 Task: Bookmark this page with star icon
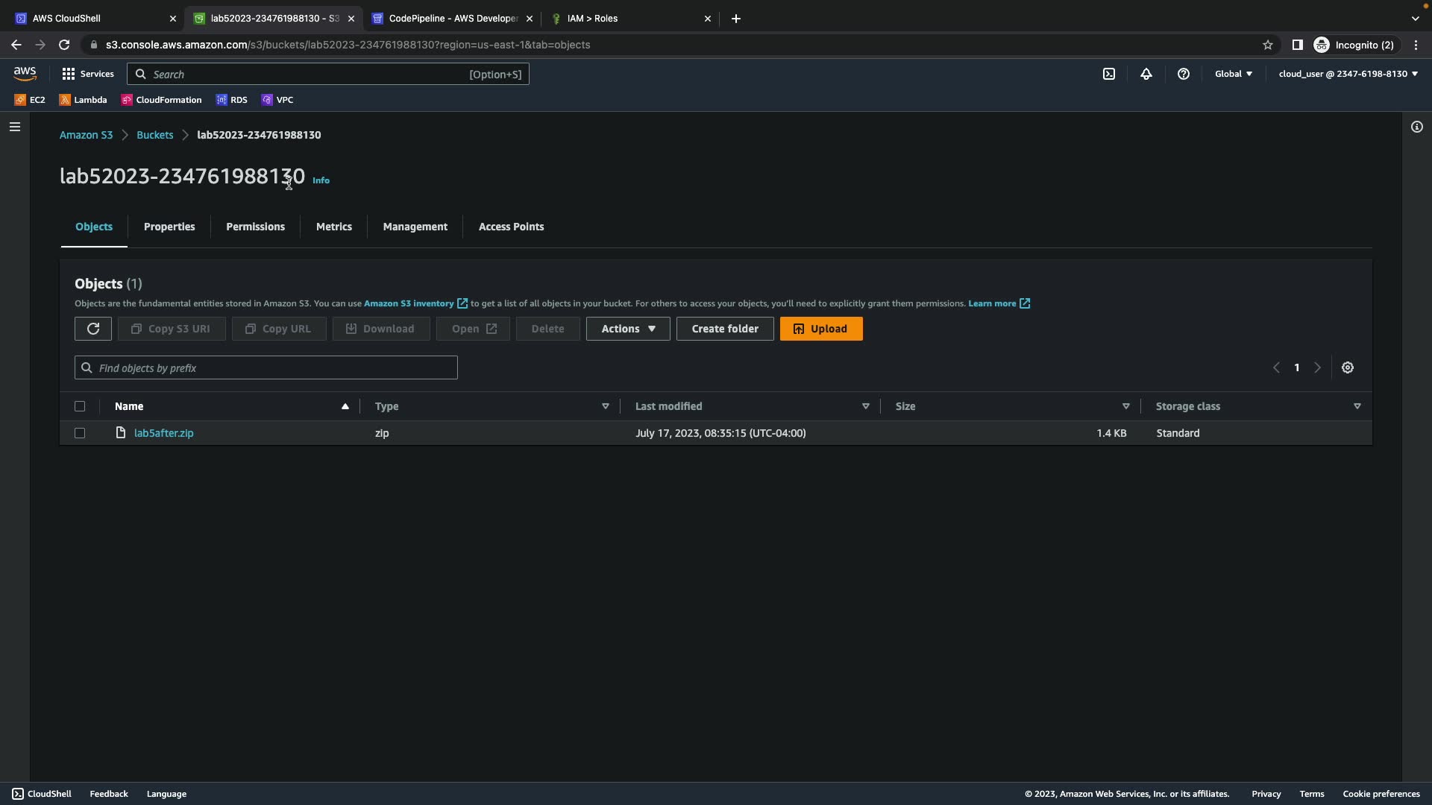click(x=1268, y=45)
